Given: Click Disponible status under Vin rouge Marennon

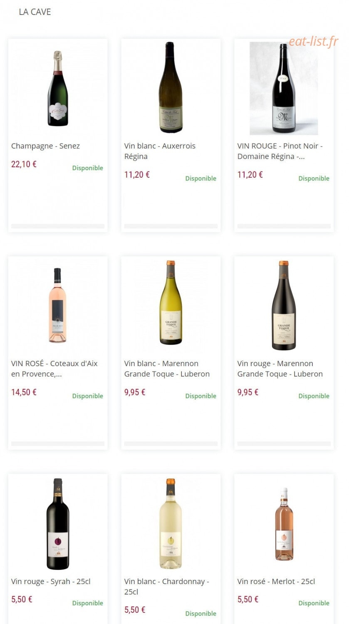Looking at the screenshot, I should click(x=314, y=396).
